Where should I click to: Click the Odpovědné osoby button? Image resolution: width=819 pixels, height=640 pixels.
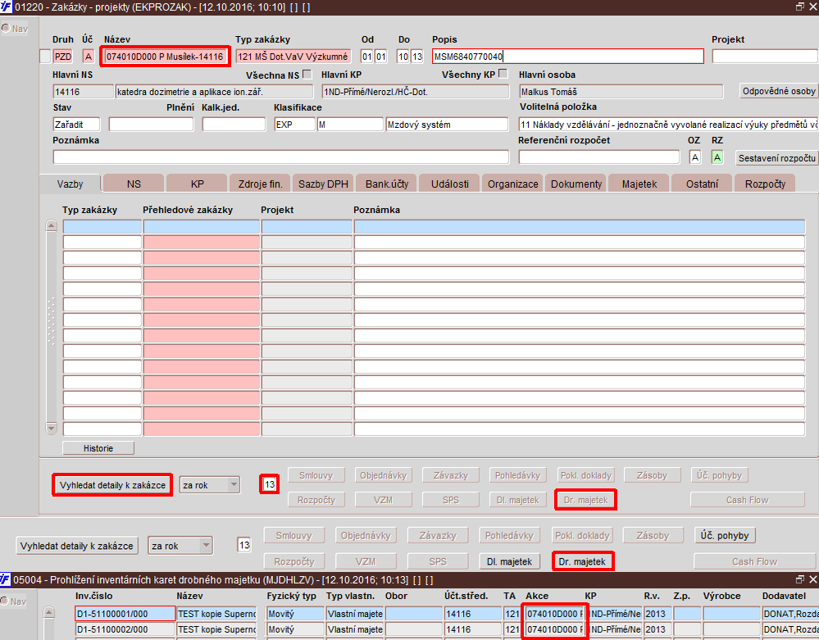[x=779, y=91]
